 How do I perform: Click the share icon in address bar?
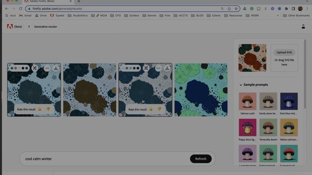click(229, 9)
